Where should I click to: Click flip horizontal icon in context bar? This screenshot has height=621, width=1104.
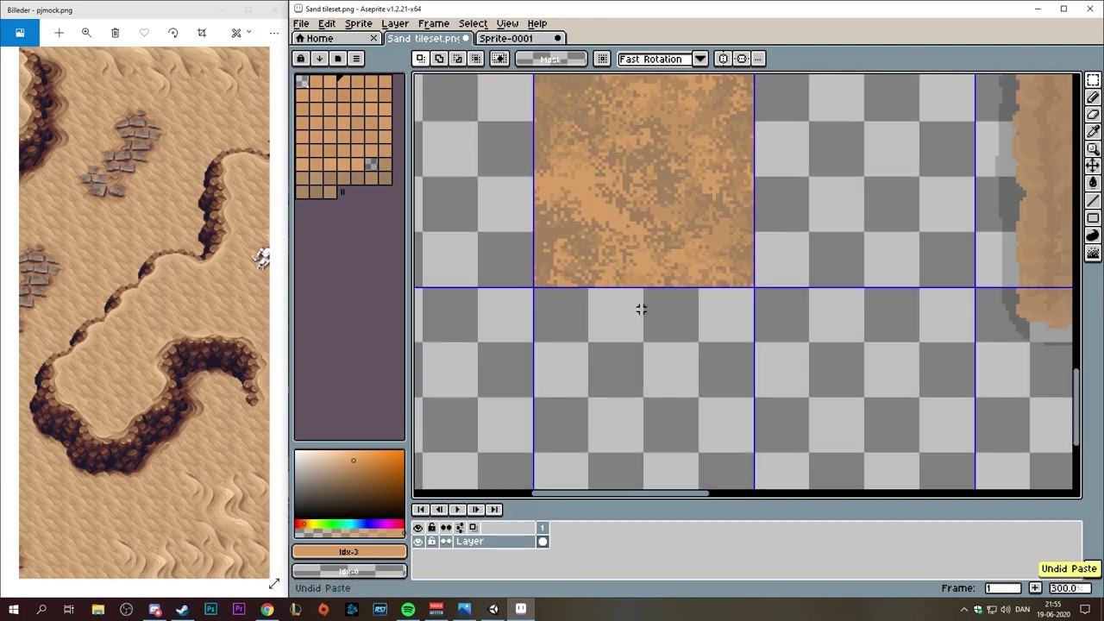coord(723,59)
